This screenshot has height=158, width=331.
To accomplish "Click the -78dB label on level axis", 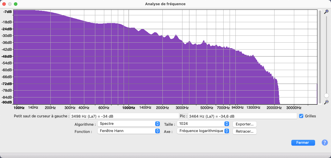I will pos(7,90).
